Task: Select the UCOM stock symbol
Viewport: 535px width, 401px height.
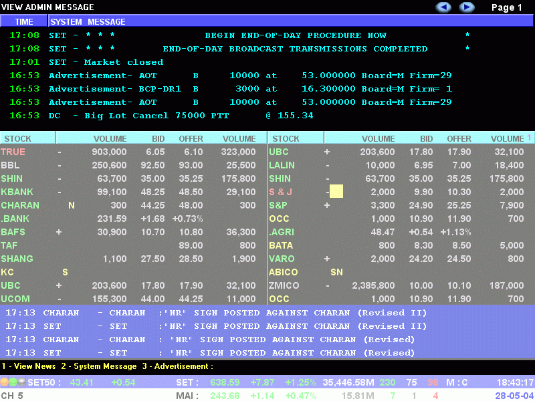Action: (x=15, y=299)
